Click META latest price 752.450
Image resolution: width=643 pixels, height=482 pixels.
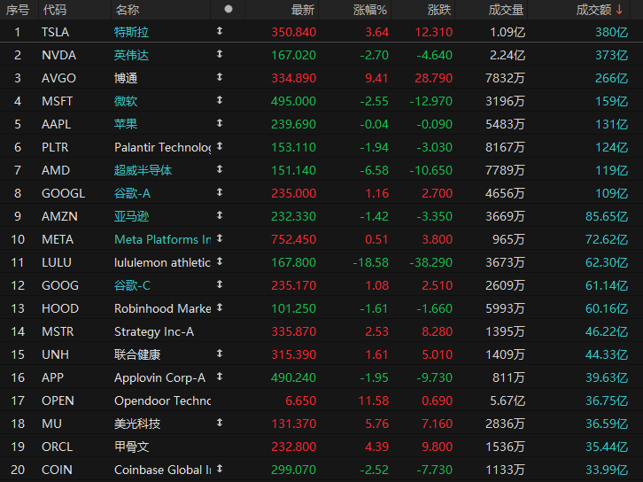click(294, 239)
